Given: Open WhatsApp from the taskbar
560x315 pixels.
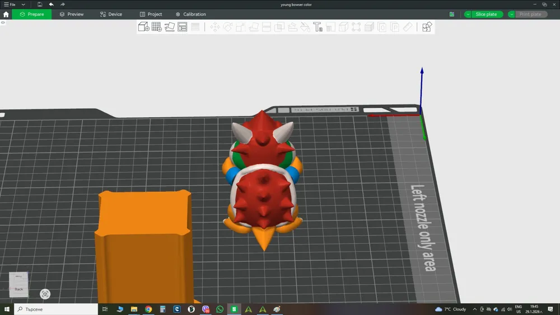Looking at the screenshot, I should [x=220, y=309].
